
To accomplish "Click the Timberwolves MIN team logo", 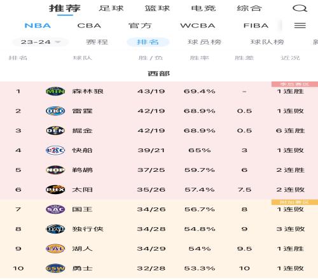I will pyautogui.click(x=55, y=91).
